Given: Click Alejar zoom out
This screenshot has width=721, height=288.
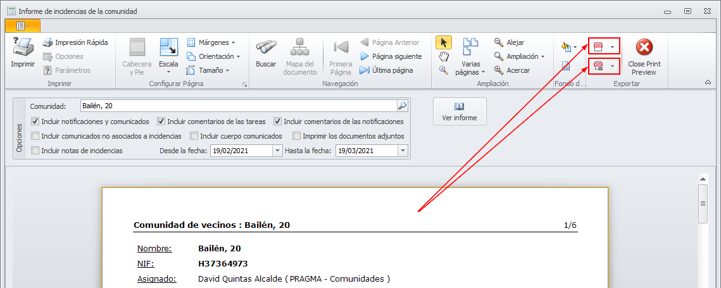Looking at the screenshot, I should 509,42.
